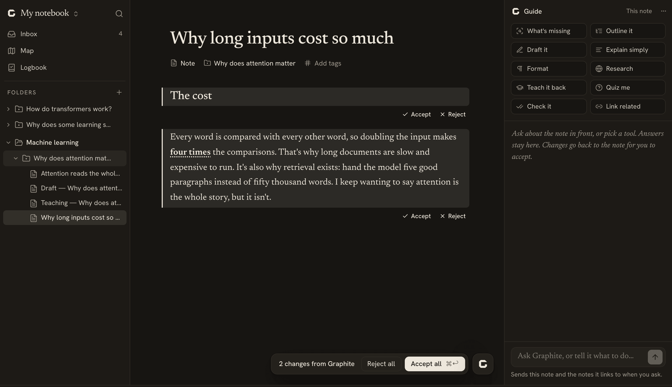Open the Inbox
Viewport: 672px width, 387px height.
coord(65,34)
